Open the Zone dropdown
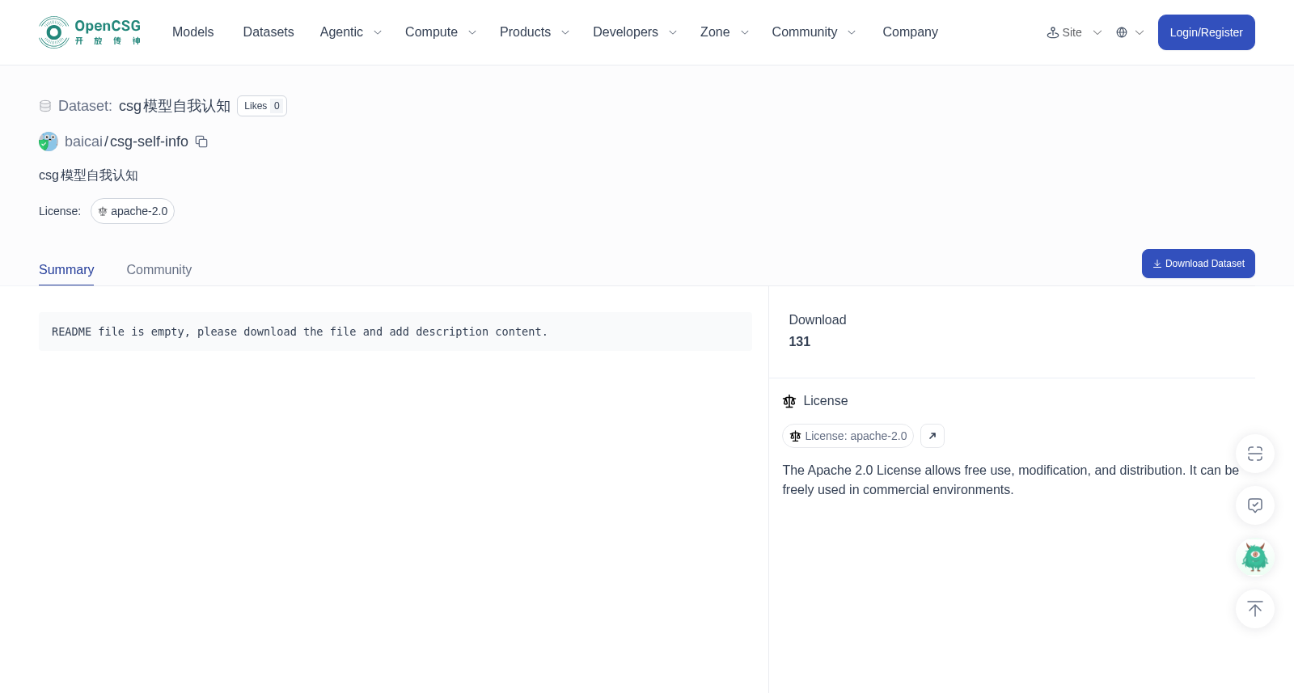 pos(725,32)
